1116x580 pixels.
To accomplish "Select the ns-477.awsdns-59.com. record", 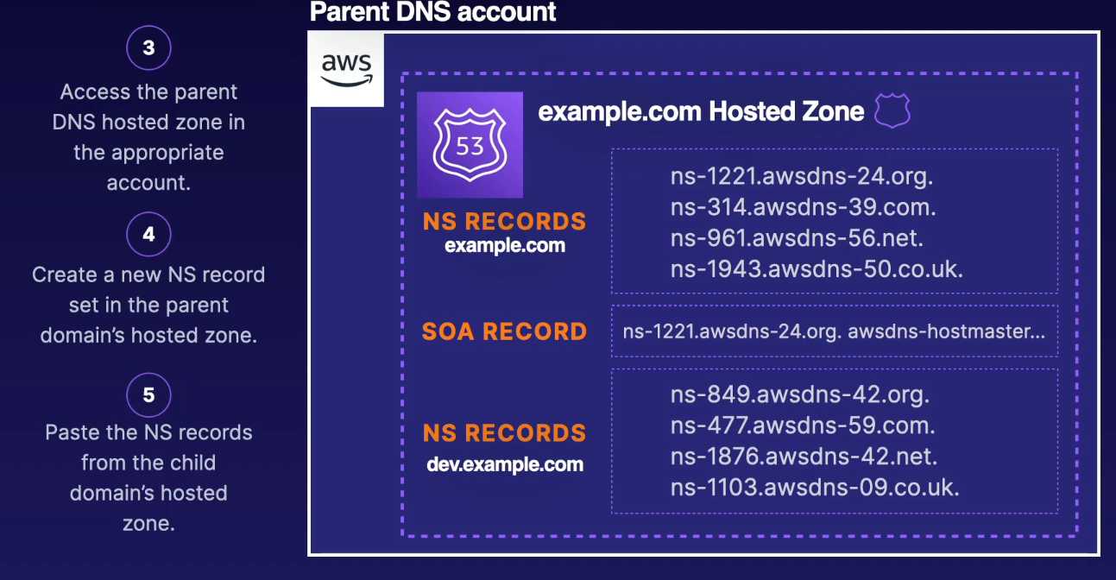I will pyautogui.click(x=803, y=426).
